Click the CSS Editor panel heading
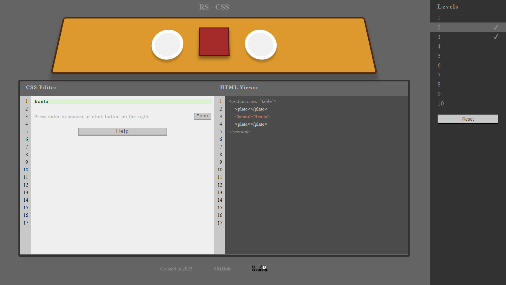 [x=42, y=87]
